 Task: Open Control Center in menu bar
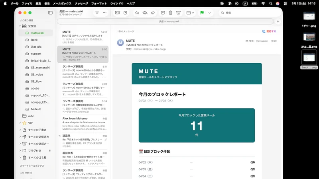(286, 4)
